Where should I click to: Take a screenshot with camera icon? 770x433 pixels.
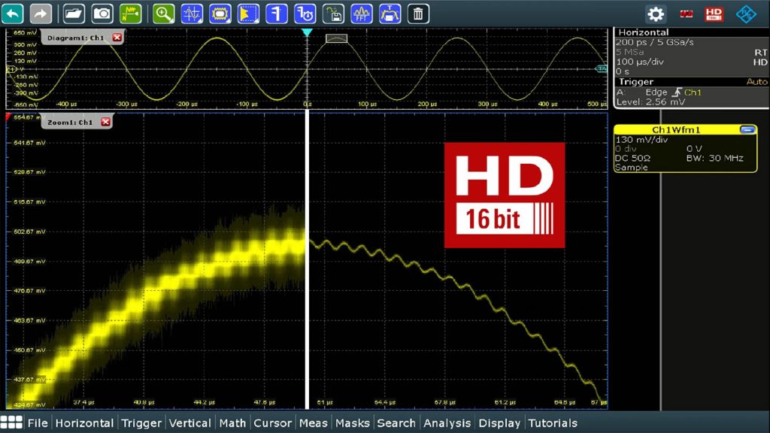pyautogui.click(x=102, y=13)
